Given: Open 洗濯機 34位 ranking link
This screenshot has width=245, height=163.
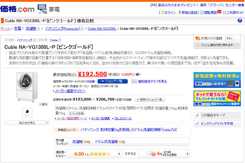Looking at the screenshot, I should 81,142.
